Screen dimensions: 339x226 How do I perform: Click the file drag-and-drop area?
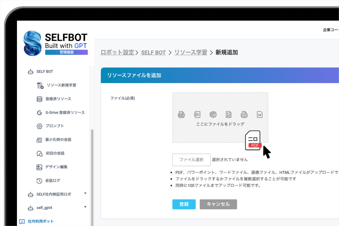click(x=220, y=118)
